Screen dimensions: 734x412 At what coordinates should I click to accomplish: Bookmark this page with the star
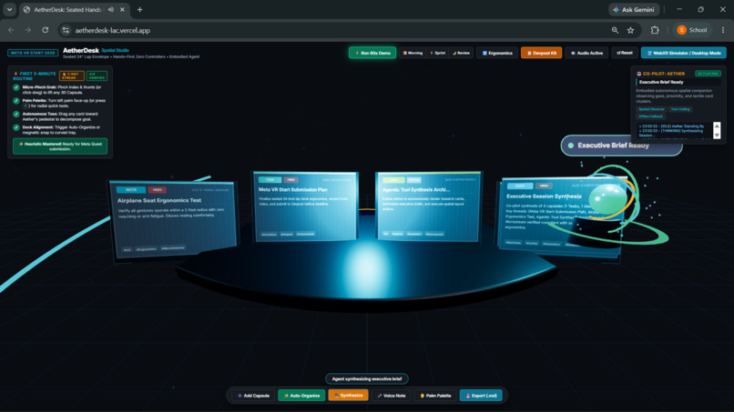coord(630,30)
